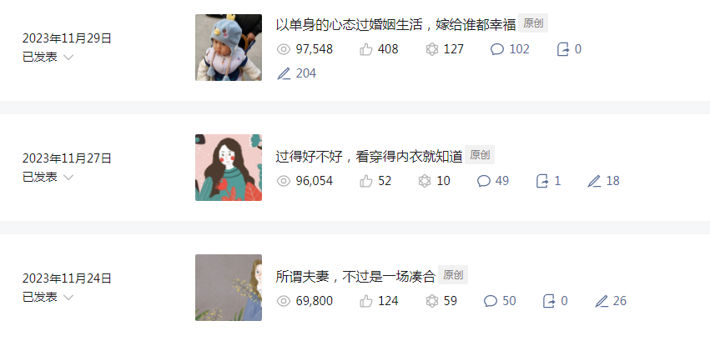
Task: Click the pencil icon showing 204
Action: coord(284,73)
